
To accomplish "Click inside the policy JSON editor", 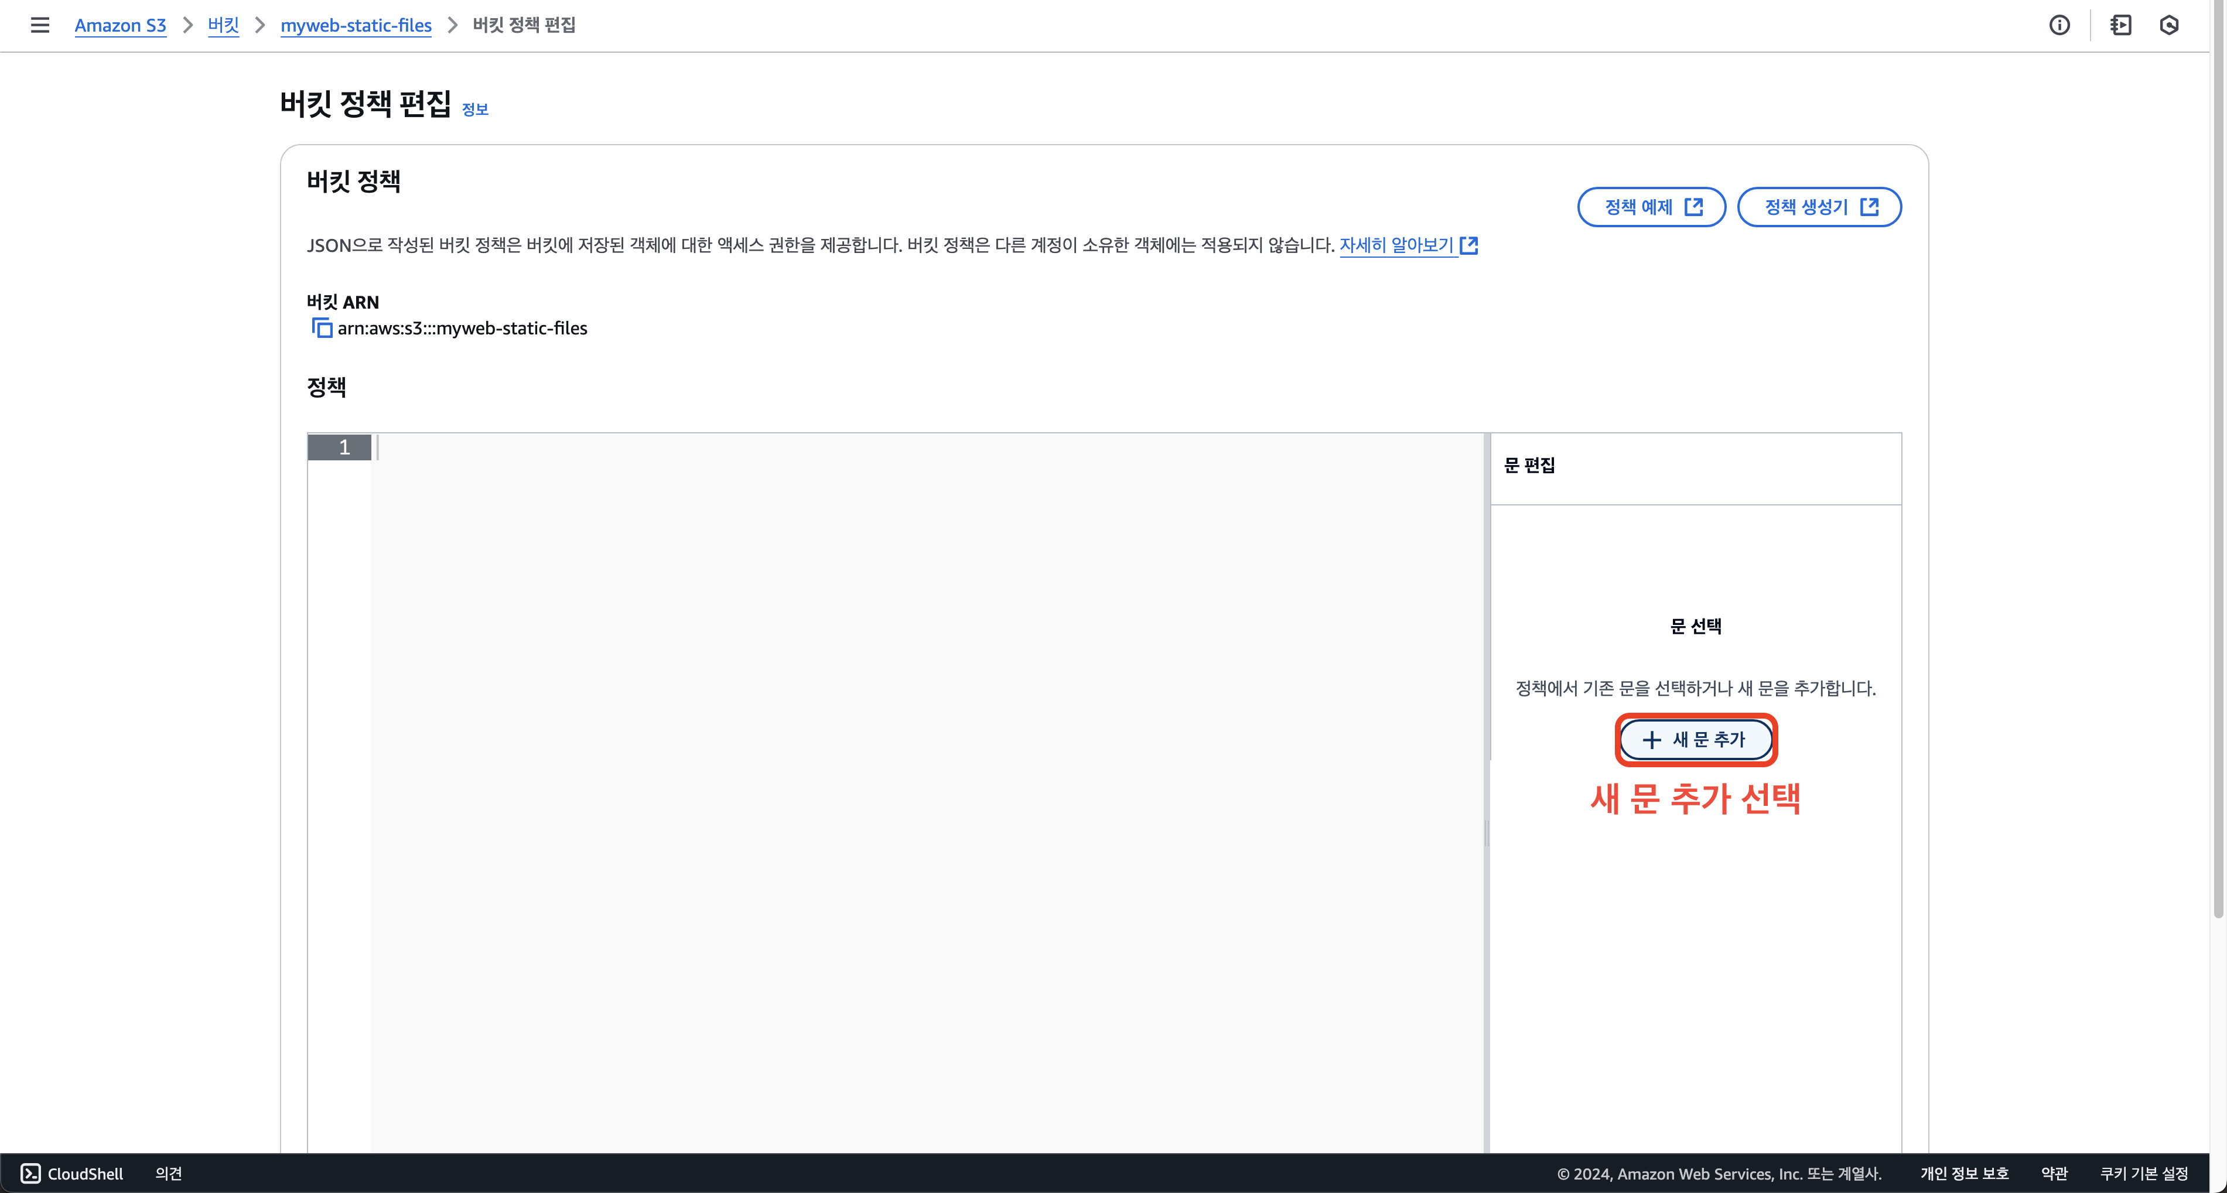I will click(927, 792).
